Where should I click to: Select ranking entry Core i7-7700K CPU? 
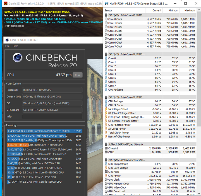(x=44, y=163)
